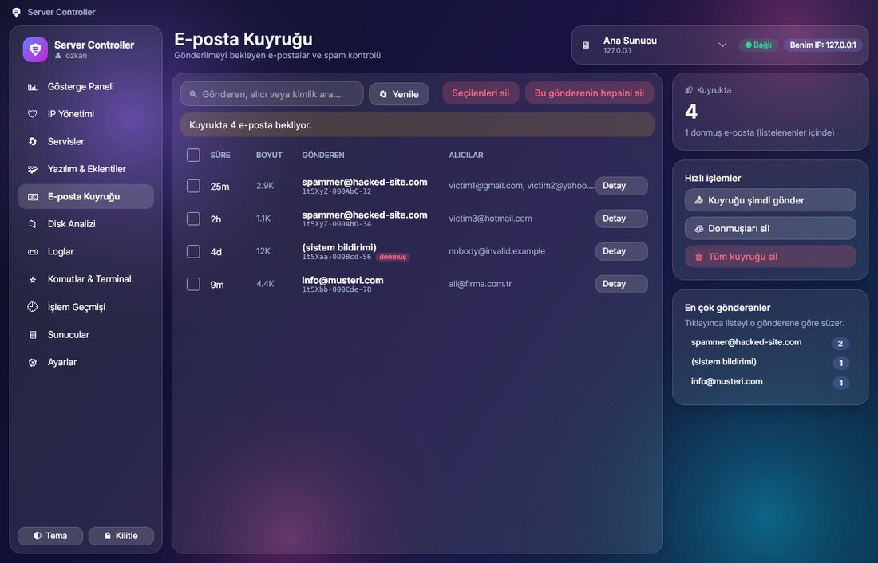Click the Bağlı connection status badge

click(759, 45)
